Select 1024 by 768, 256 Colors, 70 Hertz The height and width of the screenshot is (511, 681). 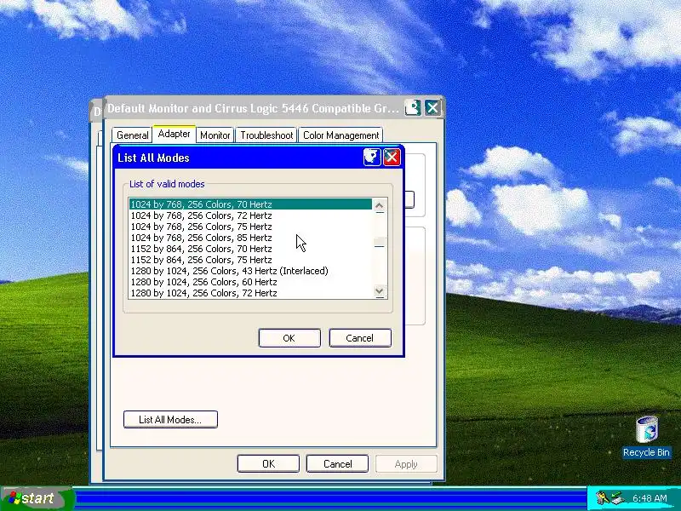click(250, 204)
